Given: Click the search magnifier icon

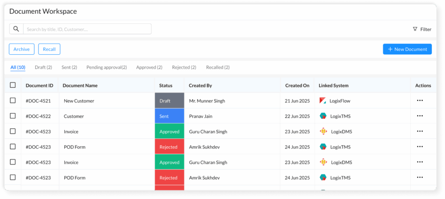Looking at the screenshot, I should tap(16, 29).
